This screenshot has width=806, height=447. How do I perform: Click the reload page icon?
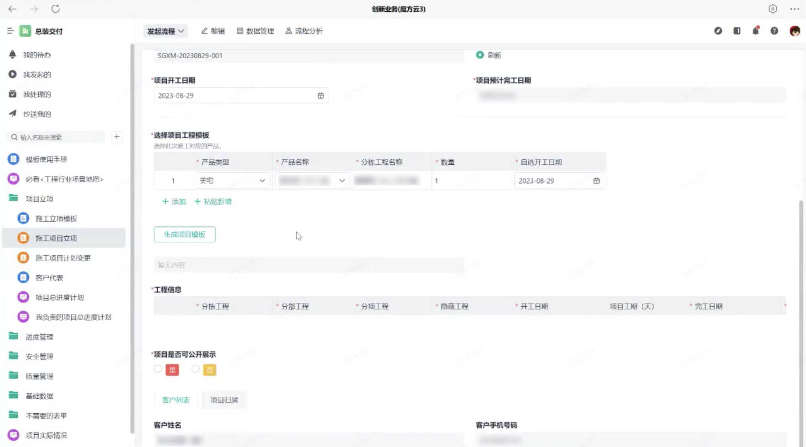(55, 9)
